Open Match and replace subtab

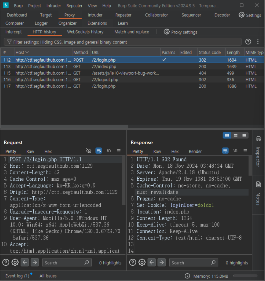click(132, 32)
